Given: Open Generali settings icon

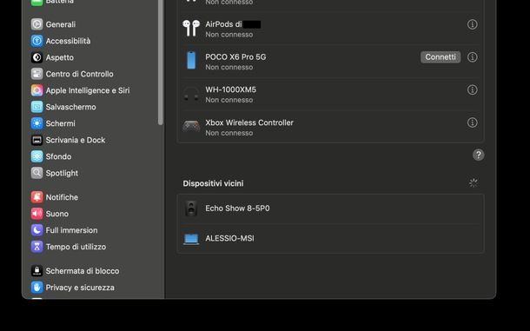Looking at the screenshot, I should [36, 24].
